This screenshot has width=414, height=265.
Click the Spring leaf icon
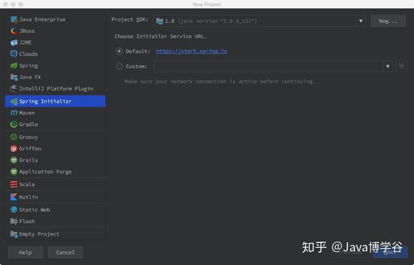(x=14, y=65)
